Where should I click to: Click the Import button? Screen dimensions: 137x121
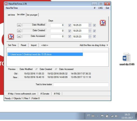[34, 45]
